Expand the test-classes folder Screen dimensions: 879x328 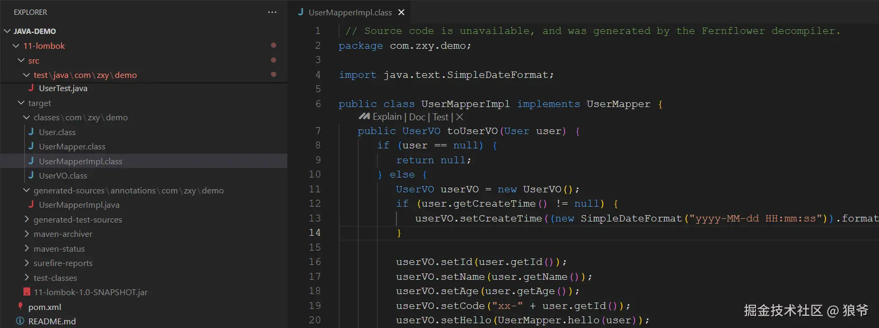(x=27, y=278)
